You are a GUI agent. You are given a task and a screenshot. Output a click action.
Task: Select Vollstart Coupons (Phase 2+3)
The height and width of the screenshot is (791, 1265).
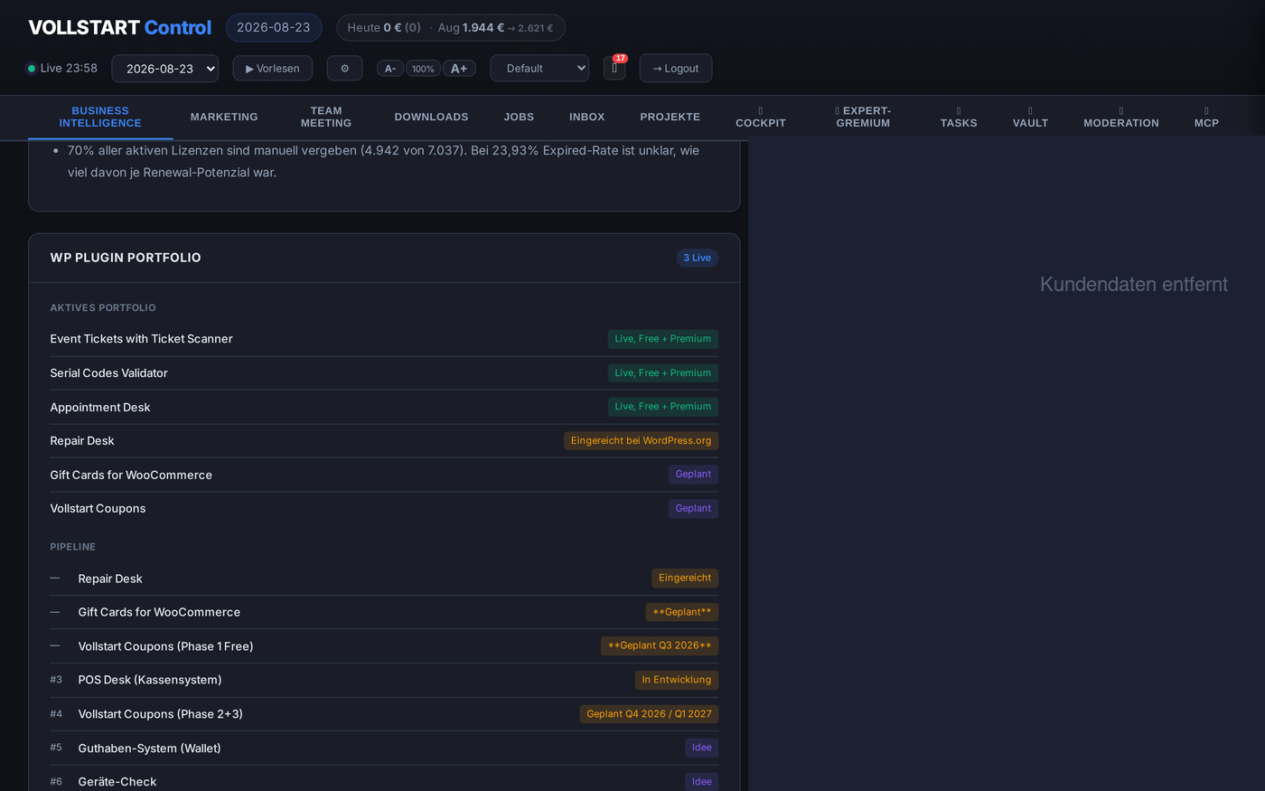point(384,714)
